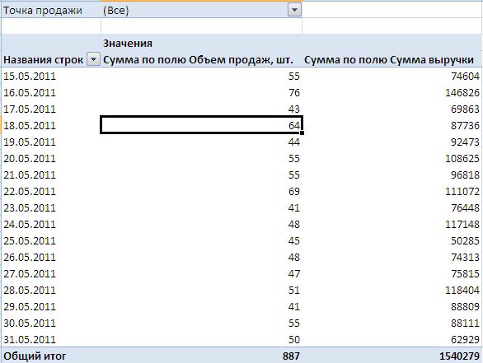Image resolution: width=483 pixels, height=363 pixels.
Task: Select the revenue cell 92473
Action: 392,142
